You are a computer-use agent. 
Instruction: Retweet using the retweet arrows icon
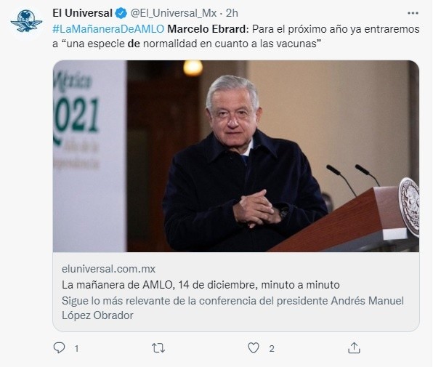point(158,348)
